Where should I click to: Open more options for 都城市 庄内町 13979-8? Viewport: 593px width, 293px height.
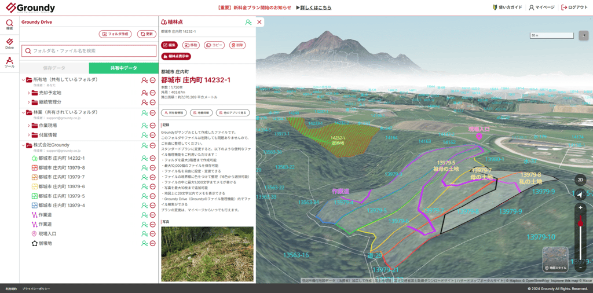point(153,168)
